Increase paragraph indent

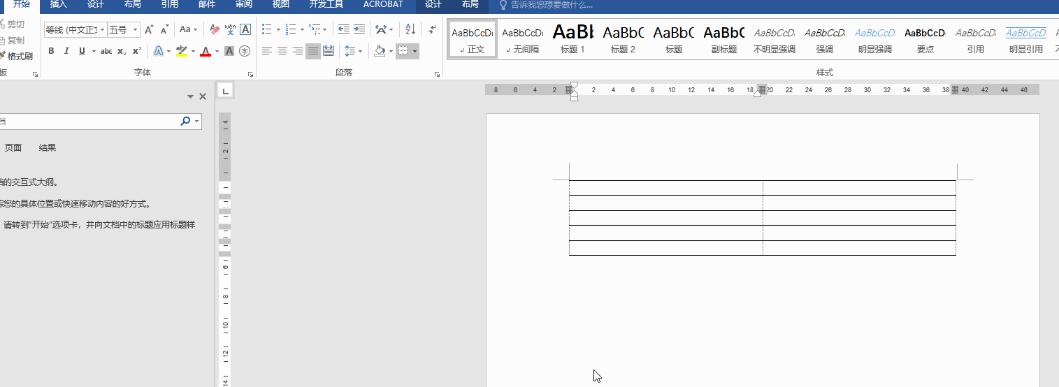[359, 29]
